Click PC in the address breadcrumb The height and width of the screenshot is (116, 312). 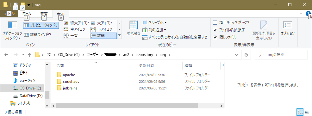tap(49, 55)
